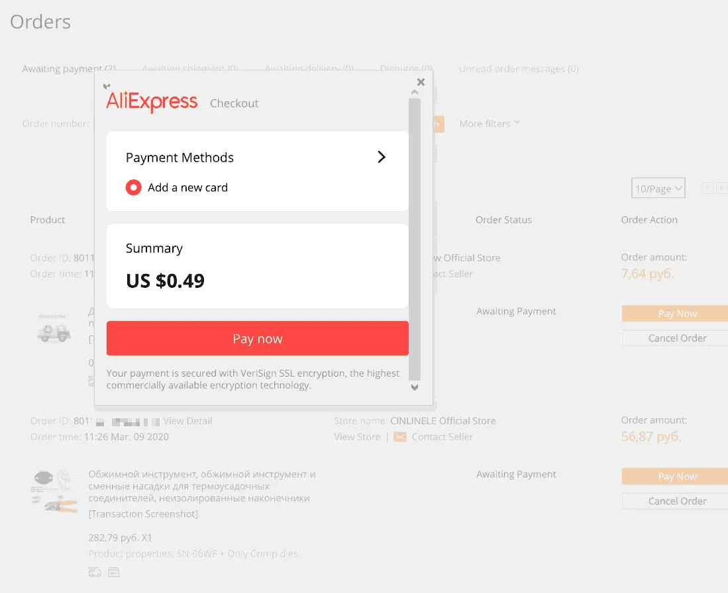Expand More filters
Screen dimensions: 728x593
(x=490, y=123)
